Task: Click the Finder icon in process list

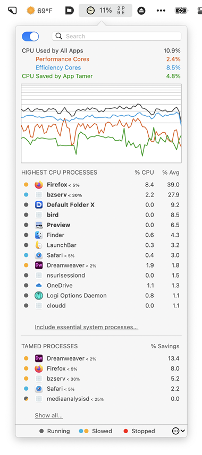Action: click(x=39, y=235)
